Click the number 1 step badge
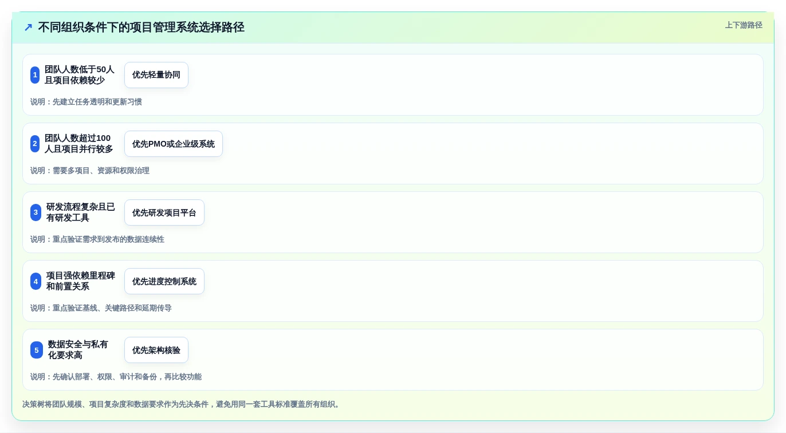 (35, 75)
